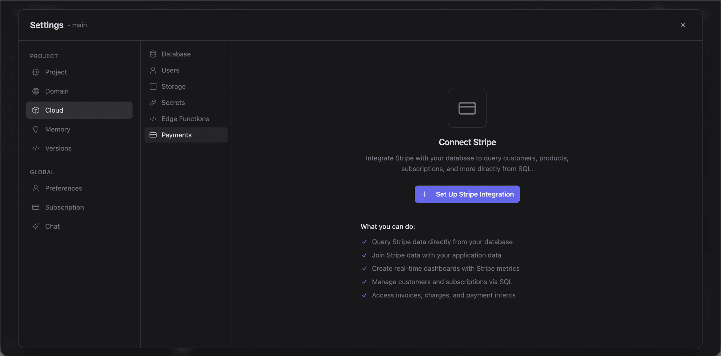Click the 'What you can do:' label

pyautogui.click(x=388, y=226)
